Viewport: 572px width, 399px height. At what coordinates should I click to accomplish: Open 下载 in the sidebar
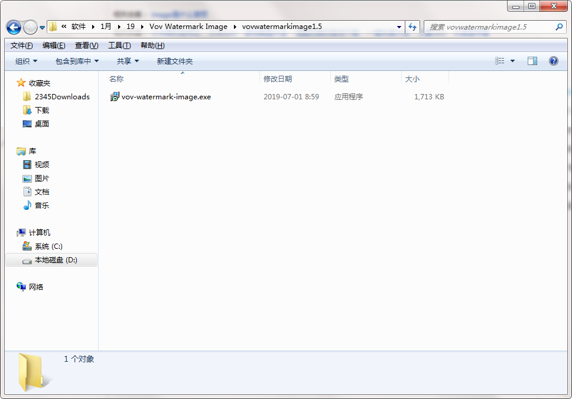(x=42, y=111)
